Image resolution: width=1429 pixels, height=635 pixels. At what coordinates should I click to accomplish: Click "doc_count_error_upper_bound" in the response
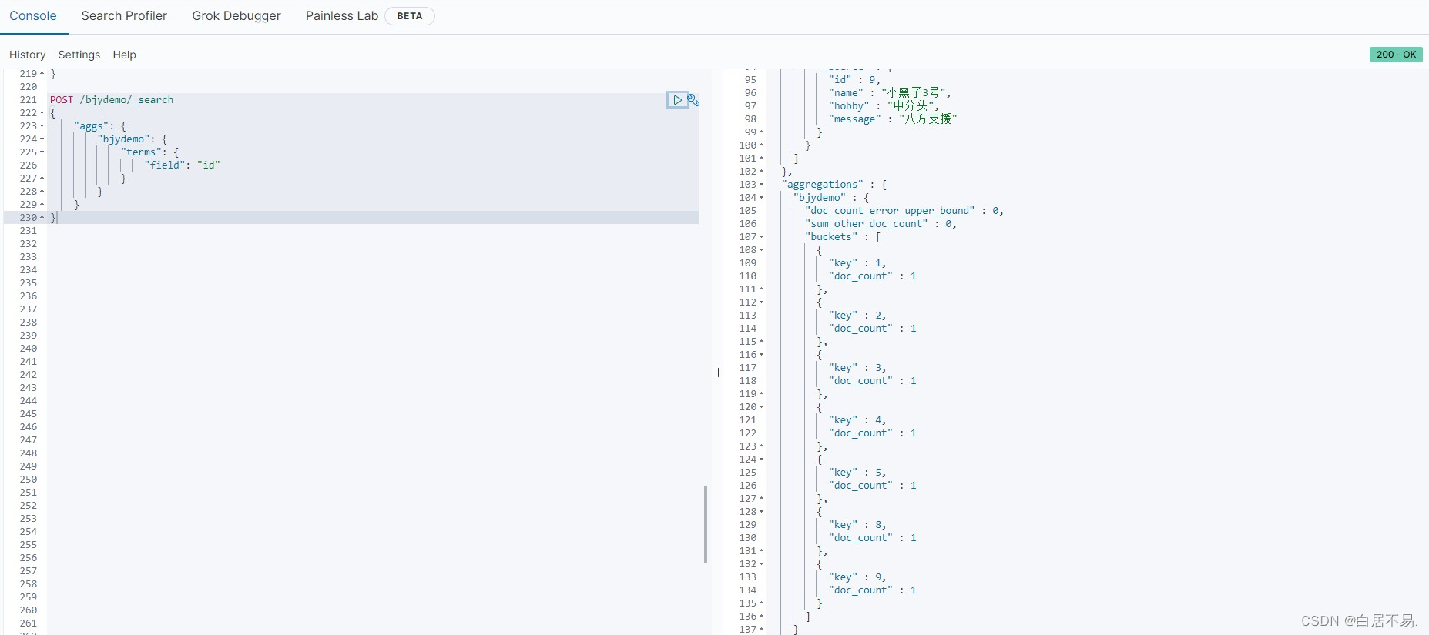click(890, 211)
